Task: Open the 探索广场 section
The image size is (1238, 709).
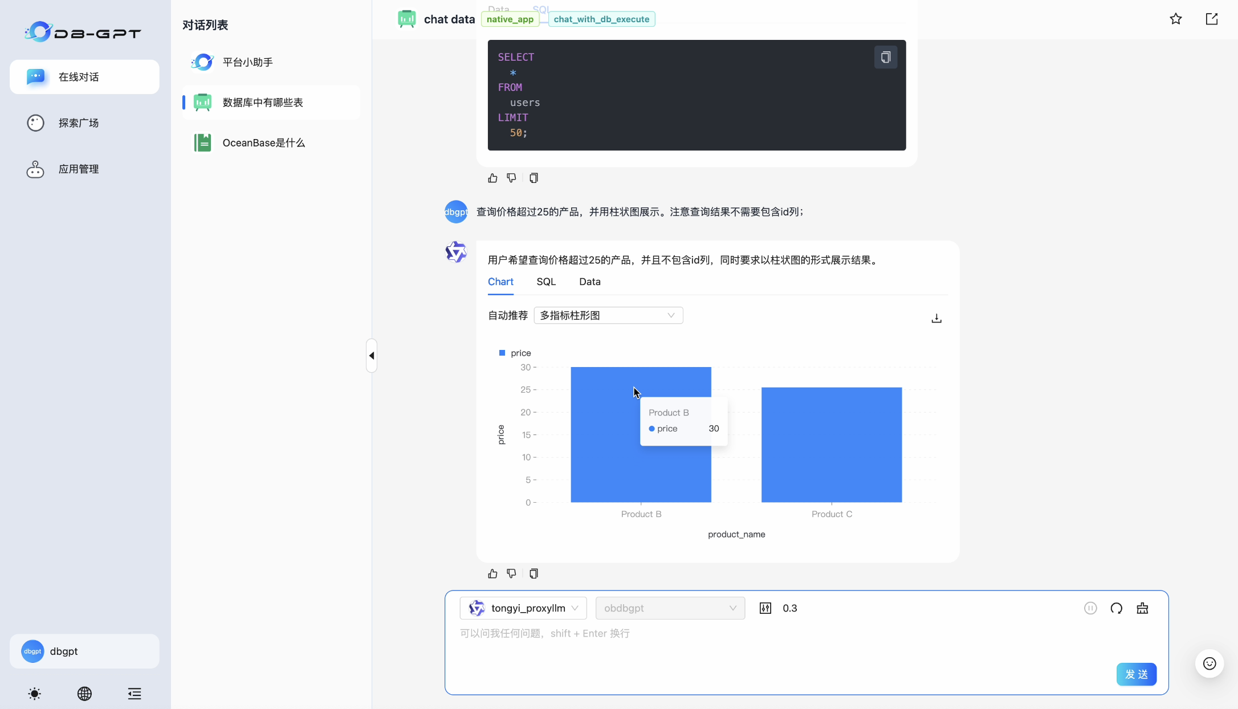Action: point(78,123)
